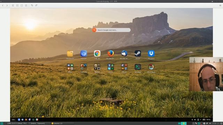Image resolution: width=223 pixels, height=125 pixels.
Task: Launch the blue Internet browser icon
Action: tap(84, 53)
